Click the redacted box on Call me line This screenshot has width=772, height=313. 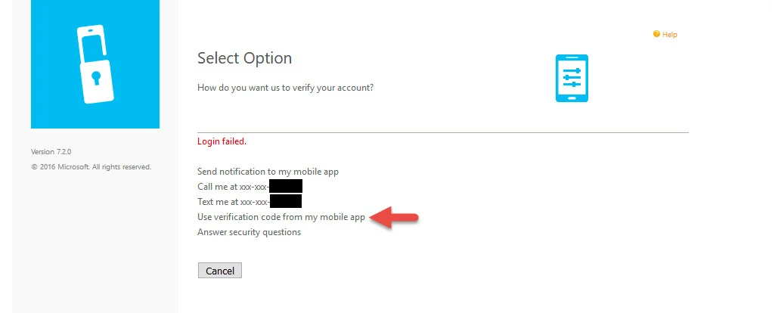286,186
